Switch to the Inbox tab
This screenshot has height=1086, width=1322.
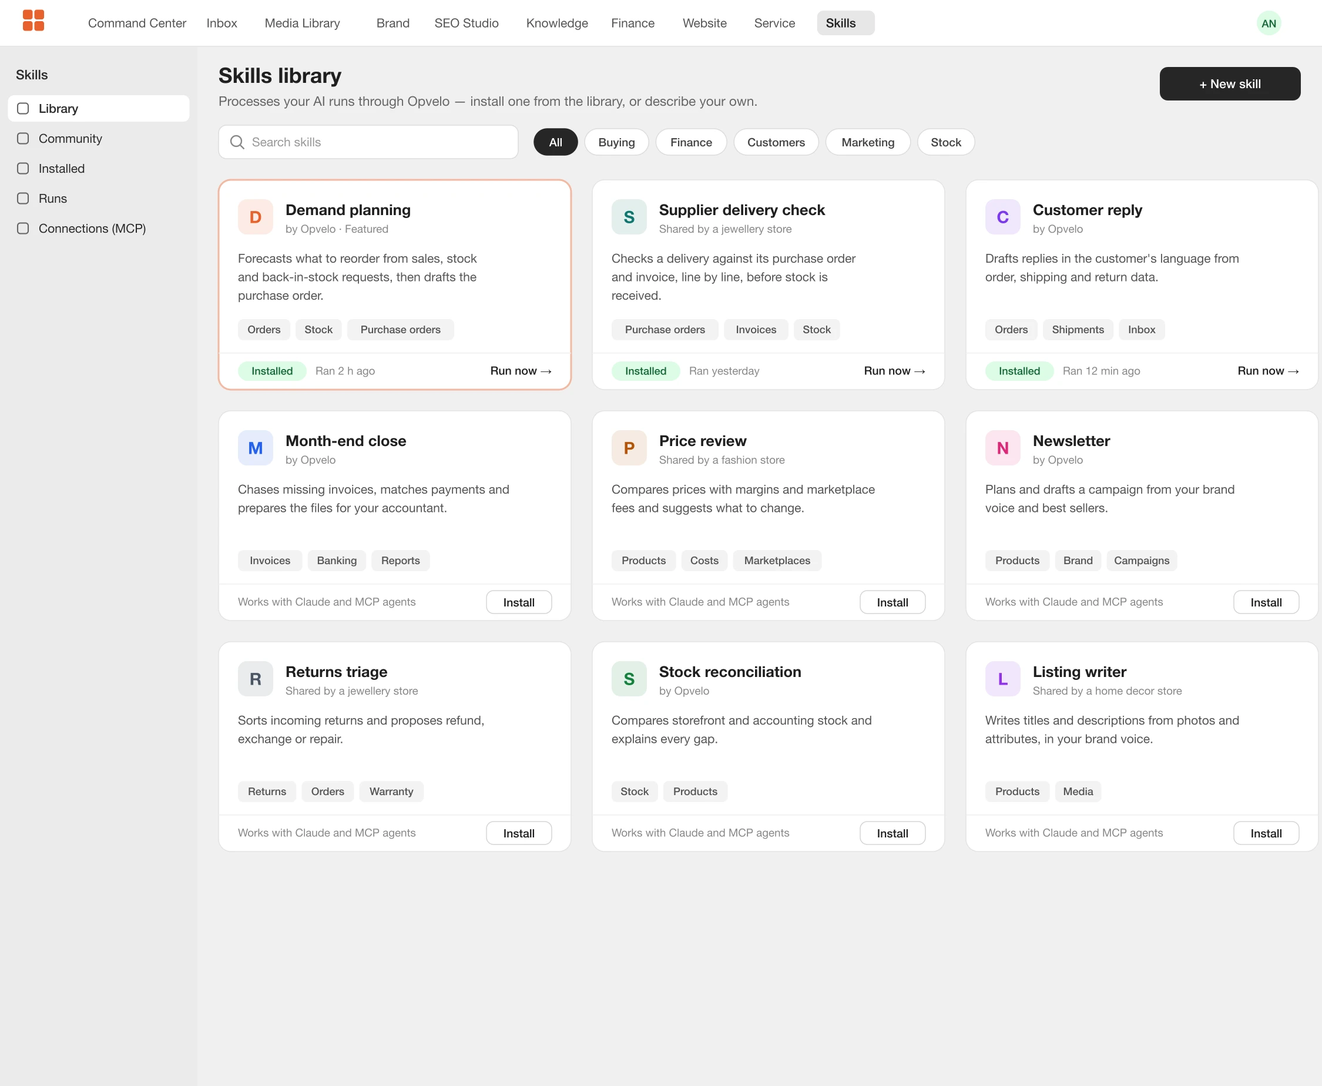pos(222,23)
